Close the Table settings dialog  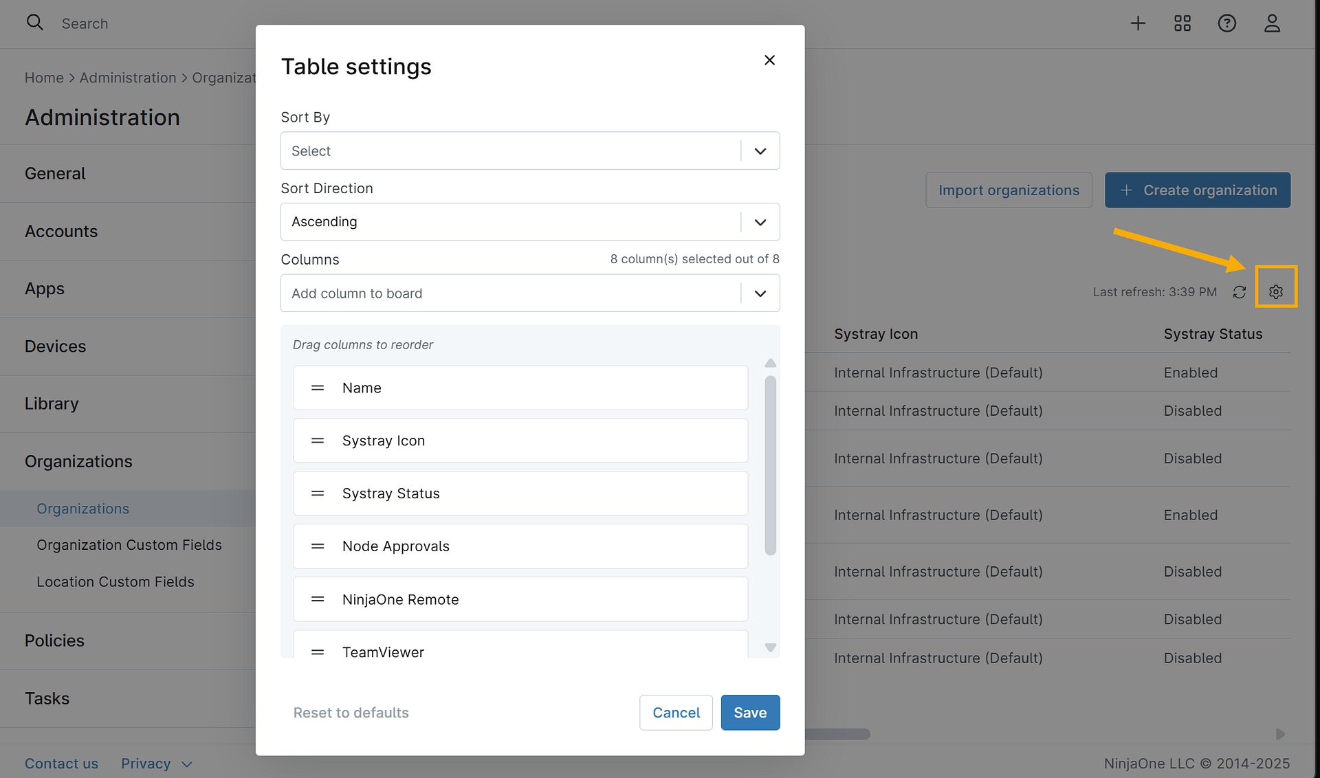[769, 60]
